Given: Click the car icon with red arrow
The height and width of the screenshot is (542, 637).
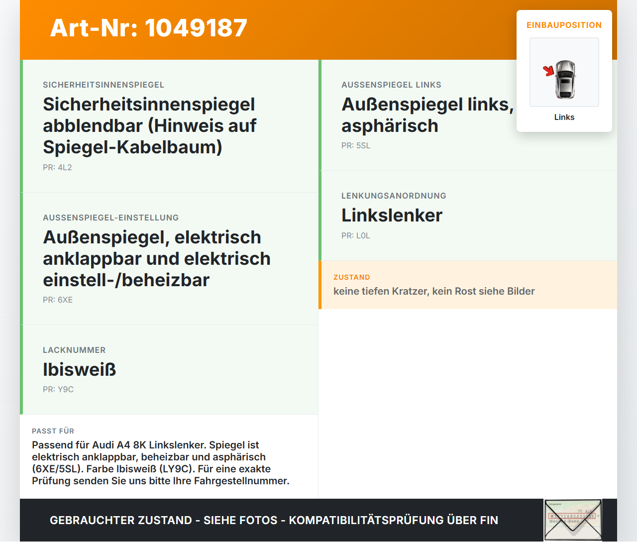Looking at the screenshot, I should pyautogui.click(x=564, y=72).
